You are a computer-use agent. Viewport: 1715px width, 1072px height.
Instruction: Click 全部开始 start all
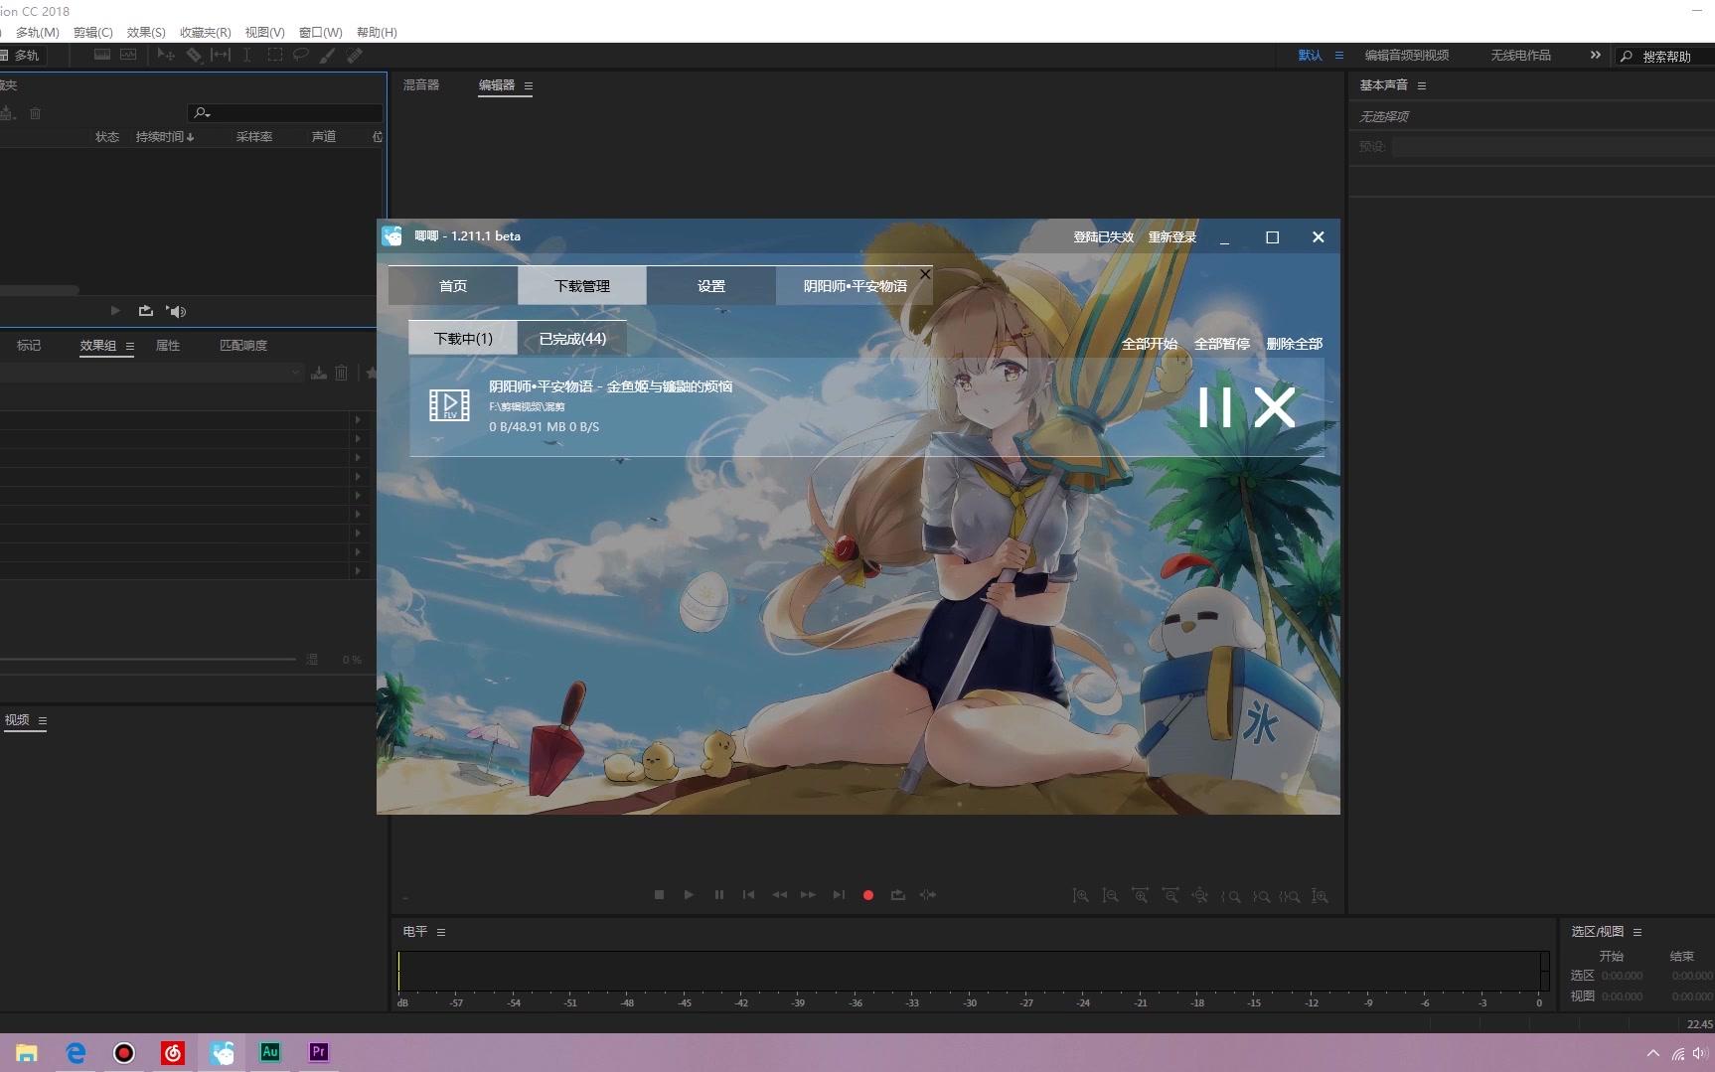[1150, 344]
